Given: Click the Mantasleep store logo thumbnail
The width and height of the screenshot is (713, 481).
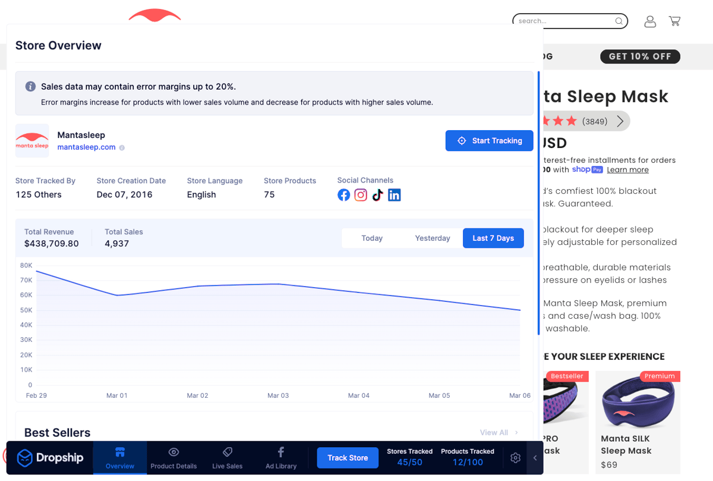Looking at the screenshot, I should coord(32,141).
